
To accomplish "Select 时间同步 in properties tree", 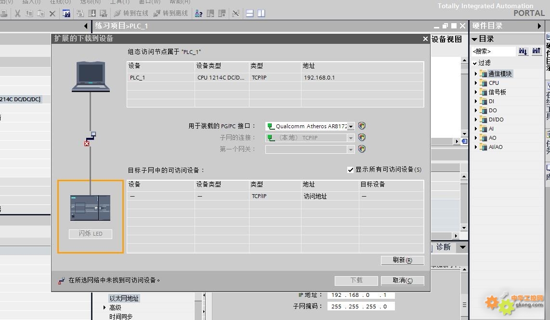I will (121, 317).
